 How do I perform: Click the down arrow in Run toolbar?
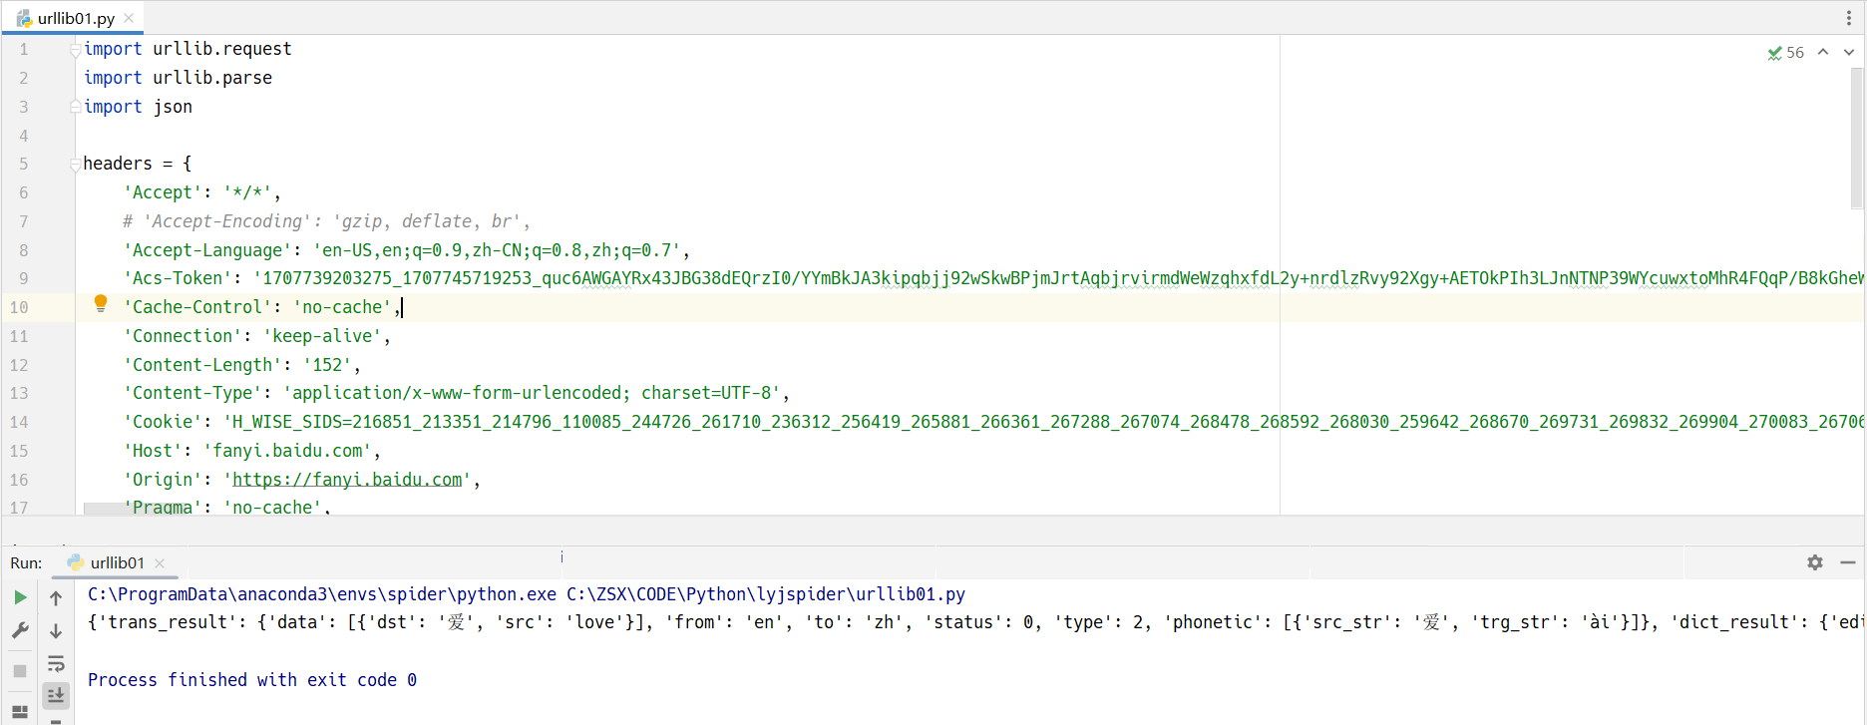click(56, 631)
